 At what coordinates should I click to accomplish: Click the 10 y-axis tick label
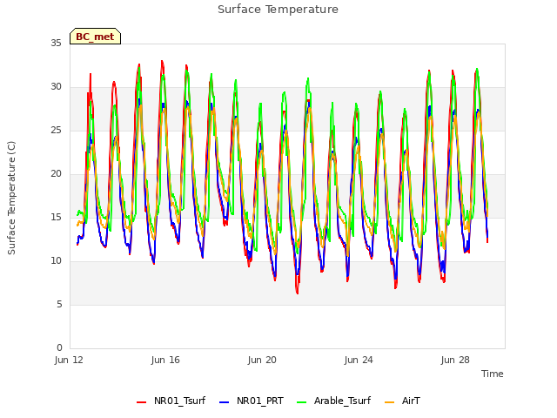(56, 261)
